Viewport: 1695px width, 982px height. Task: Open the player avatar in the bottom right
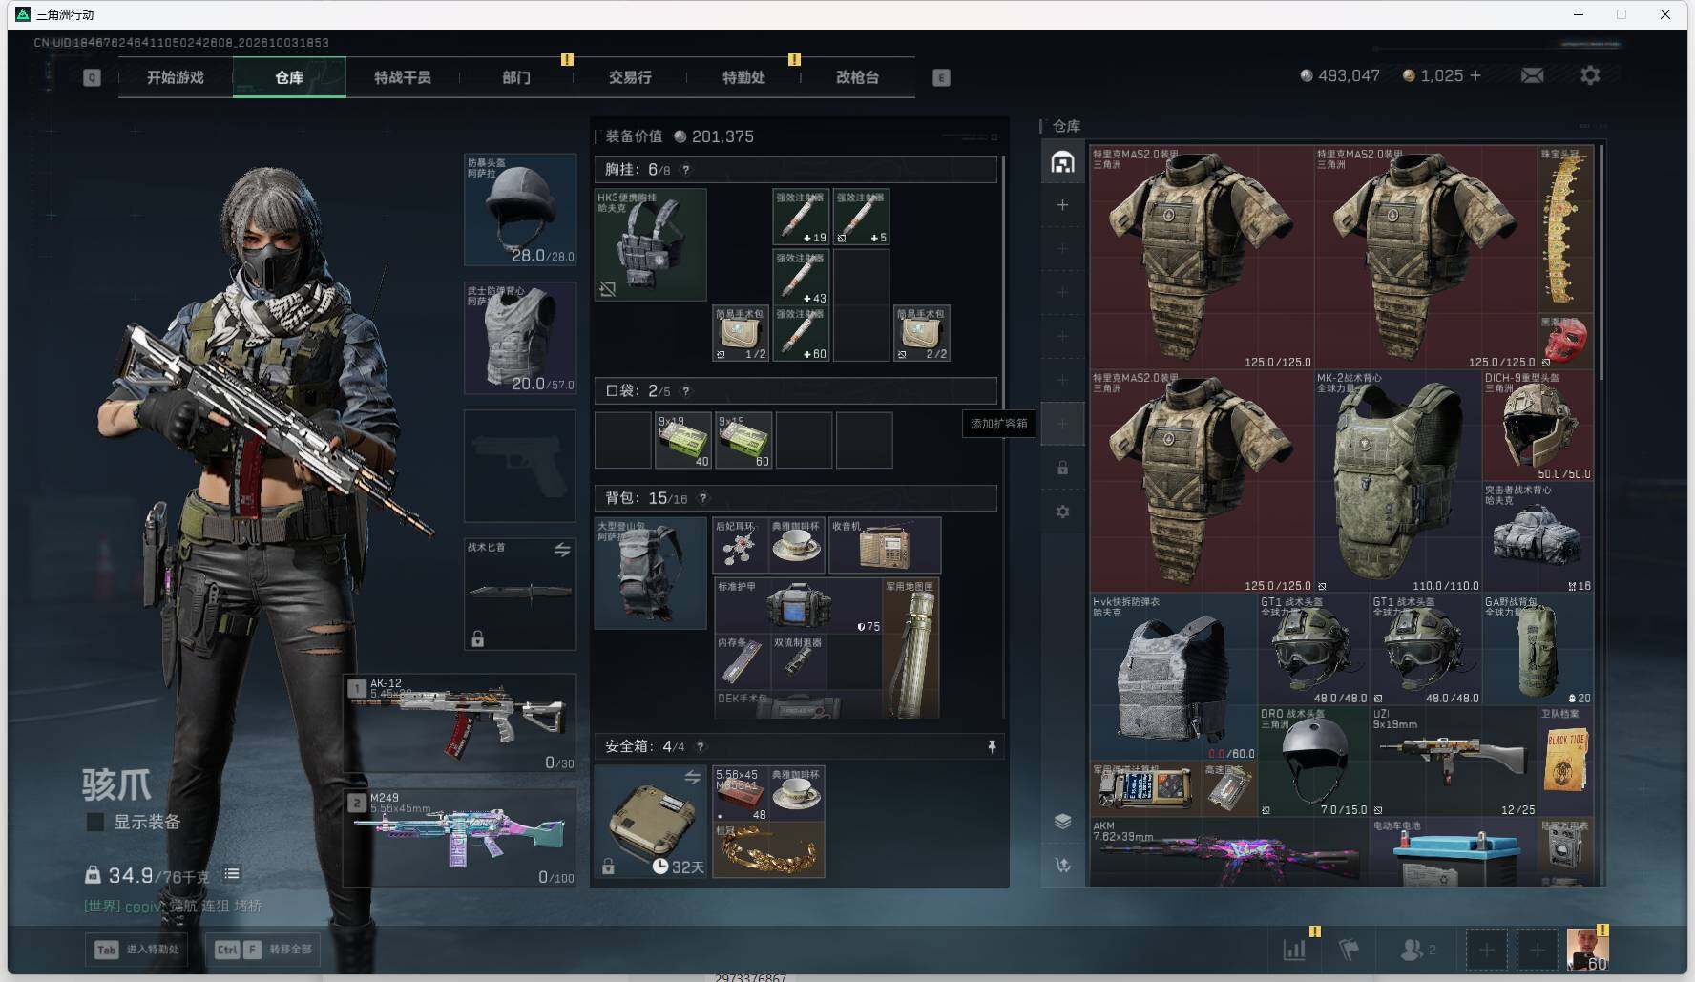1587,950
